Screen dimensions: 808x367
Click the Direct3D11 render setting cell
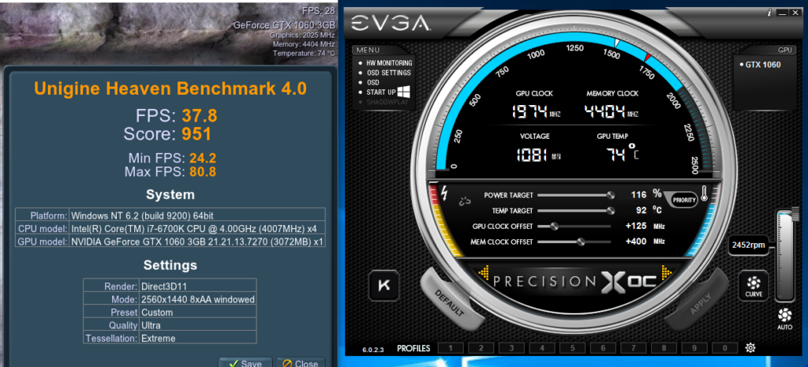(x=198, y=285)
